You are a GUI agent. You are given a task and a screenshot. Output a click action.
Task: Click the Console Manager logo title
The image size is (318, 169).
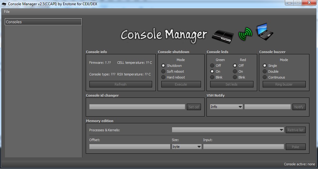click(x=164, y=35)
